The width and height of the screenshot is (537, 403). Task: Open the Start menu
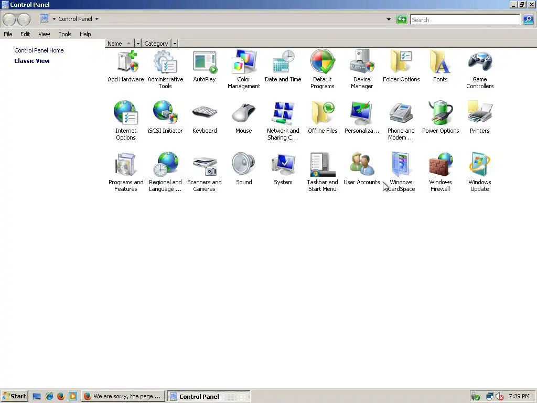coord(14,396)
